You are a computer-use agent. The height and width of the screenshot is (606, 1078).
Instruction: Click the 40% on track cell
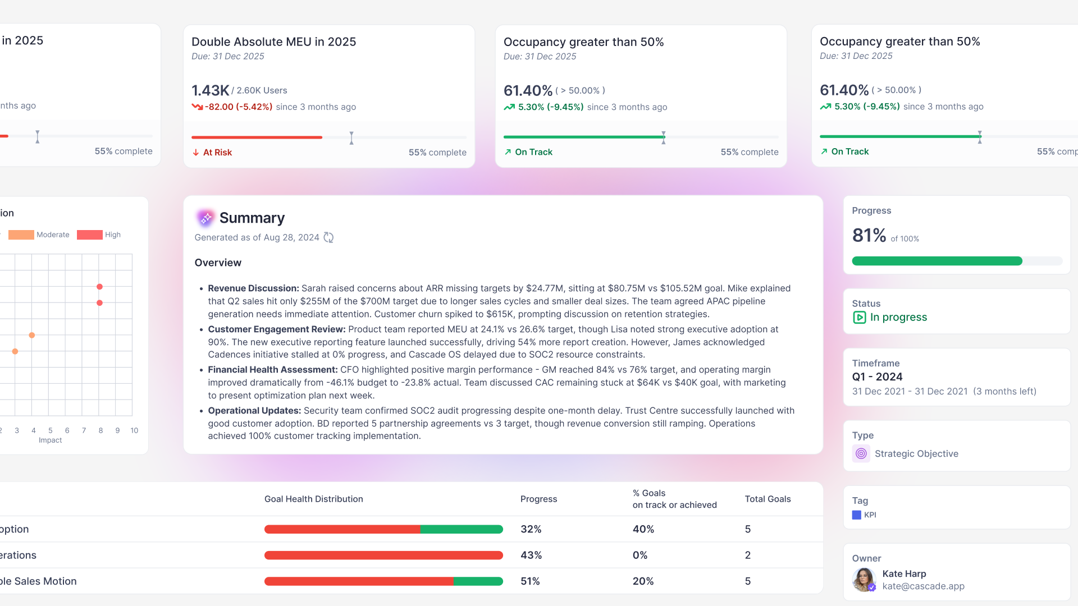(x=643, y=529)
